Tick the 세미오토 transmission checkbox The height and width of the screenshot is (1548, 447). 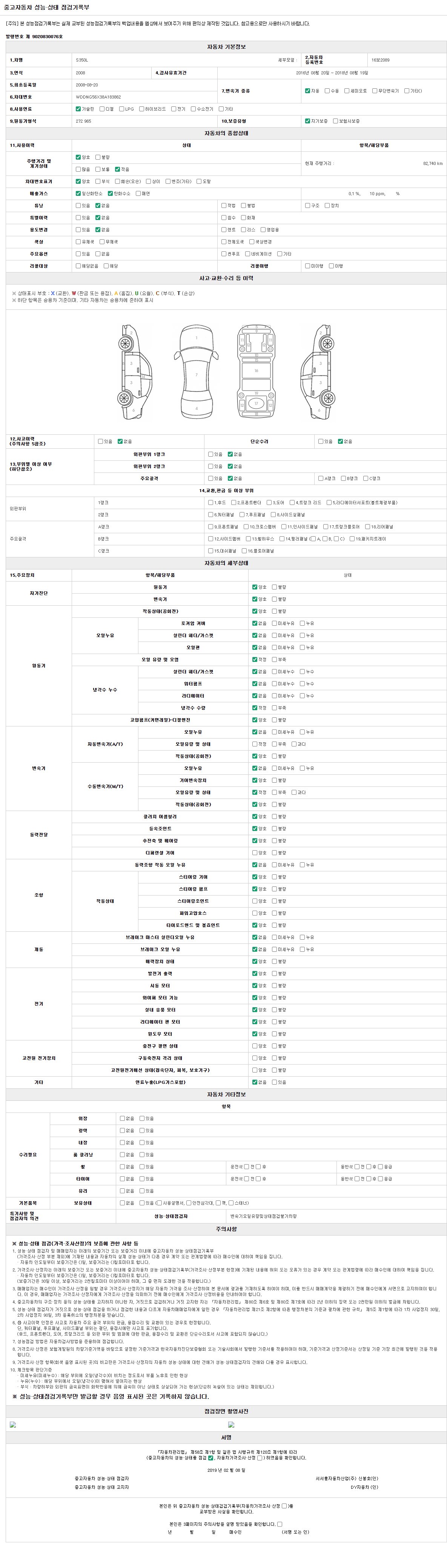(347, 91)
